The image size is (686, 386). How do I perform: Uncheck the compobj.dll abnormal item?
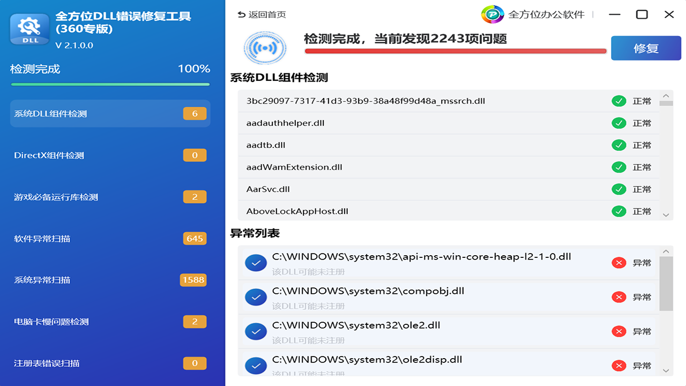[x=256, y=296]
